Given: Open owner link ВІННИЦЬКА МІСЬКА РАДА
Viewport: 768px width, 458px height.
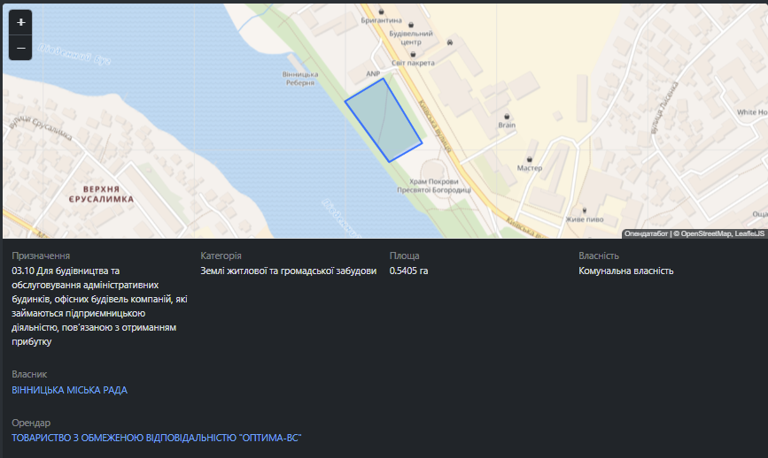Looking at the screenshot, I should coord(69,390).
